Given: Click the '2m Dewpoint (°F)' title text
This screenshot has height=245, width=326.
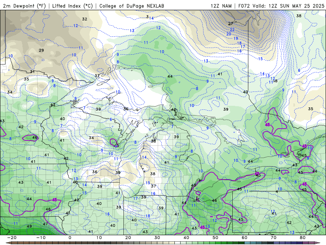Looking at the screenshot, I should click(x=24, y=6).
